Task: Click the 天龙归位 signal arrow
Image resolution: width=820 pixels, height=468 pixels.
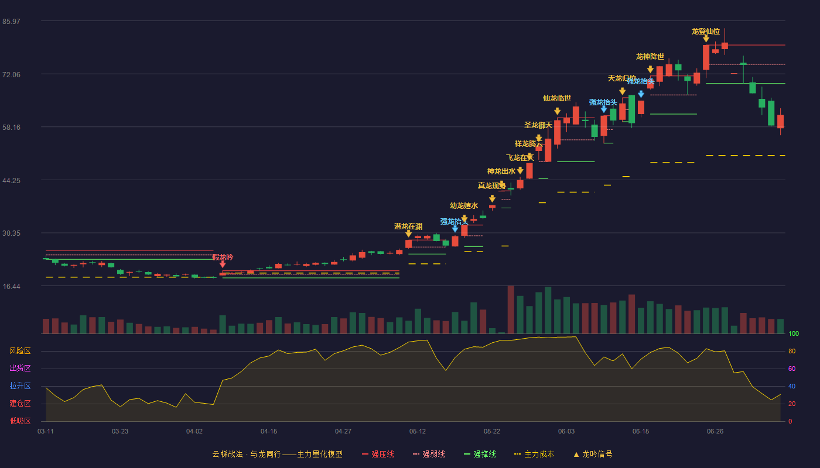Action: [623, 91]
